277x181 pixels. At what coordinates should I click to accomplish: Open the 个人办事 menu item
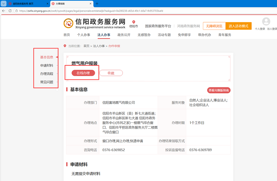pyautogui.click(x=83, y=35)
